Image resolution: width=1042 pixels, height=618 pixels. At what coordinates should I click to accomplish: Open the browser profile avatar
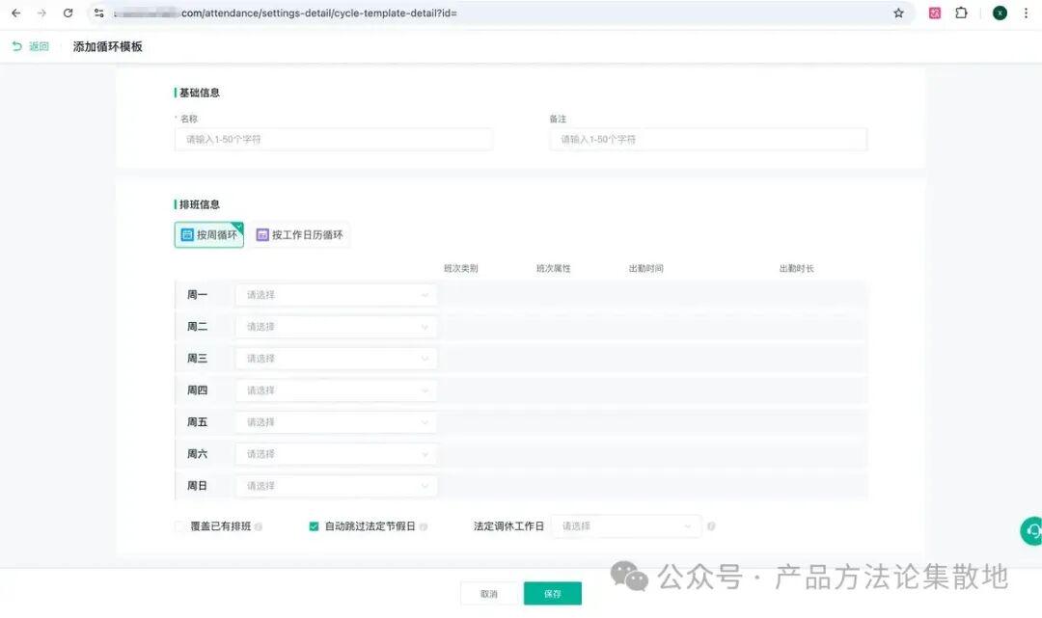coord(1000,13)
